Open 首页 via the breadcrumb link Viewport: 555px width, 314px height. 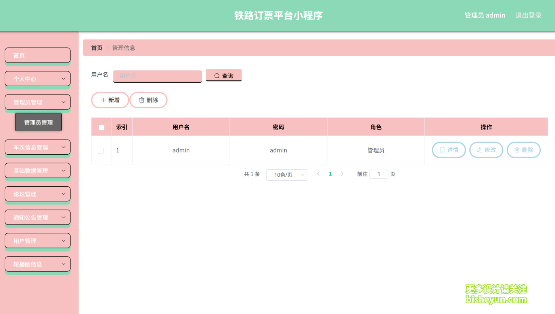(x=96, y=47)
